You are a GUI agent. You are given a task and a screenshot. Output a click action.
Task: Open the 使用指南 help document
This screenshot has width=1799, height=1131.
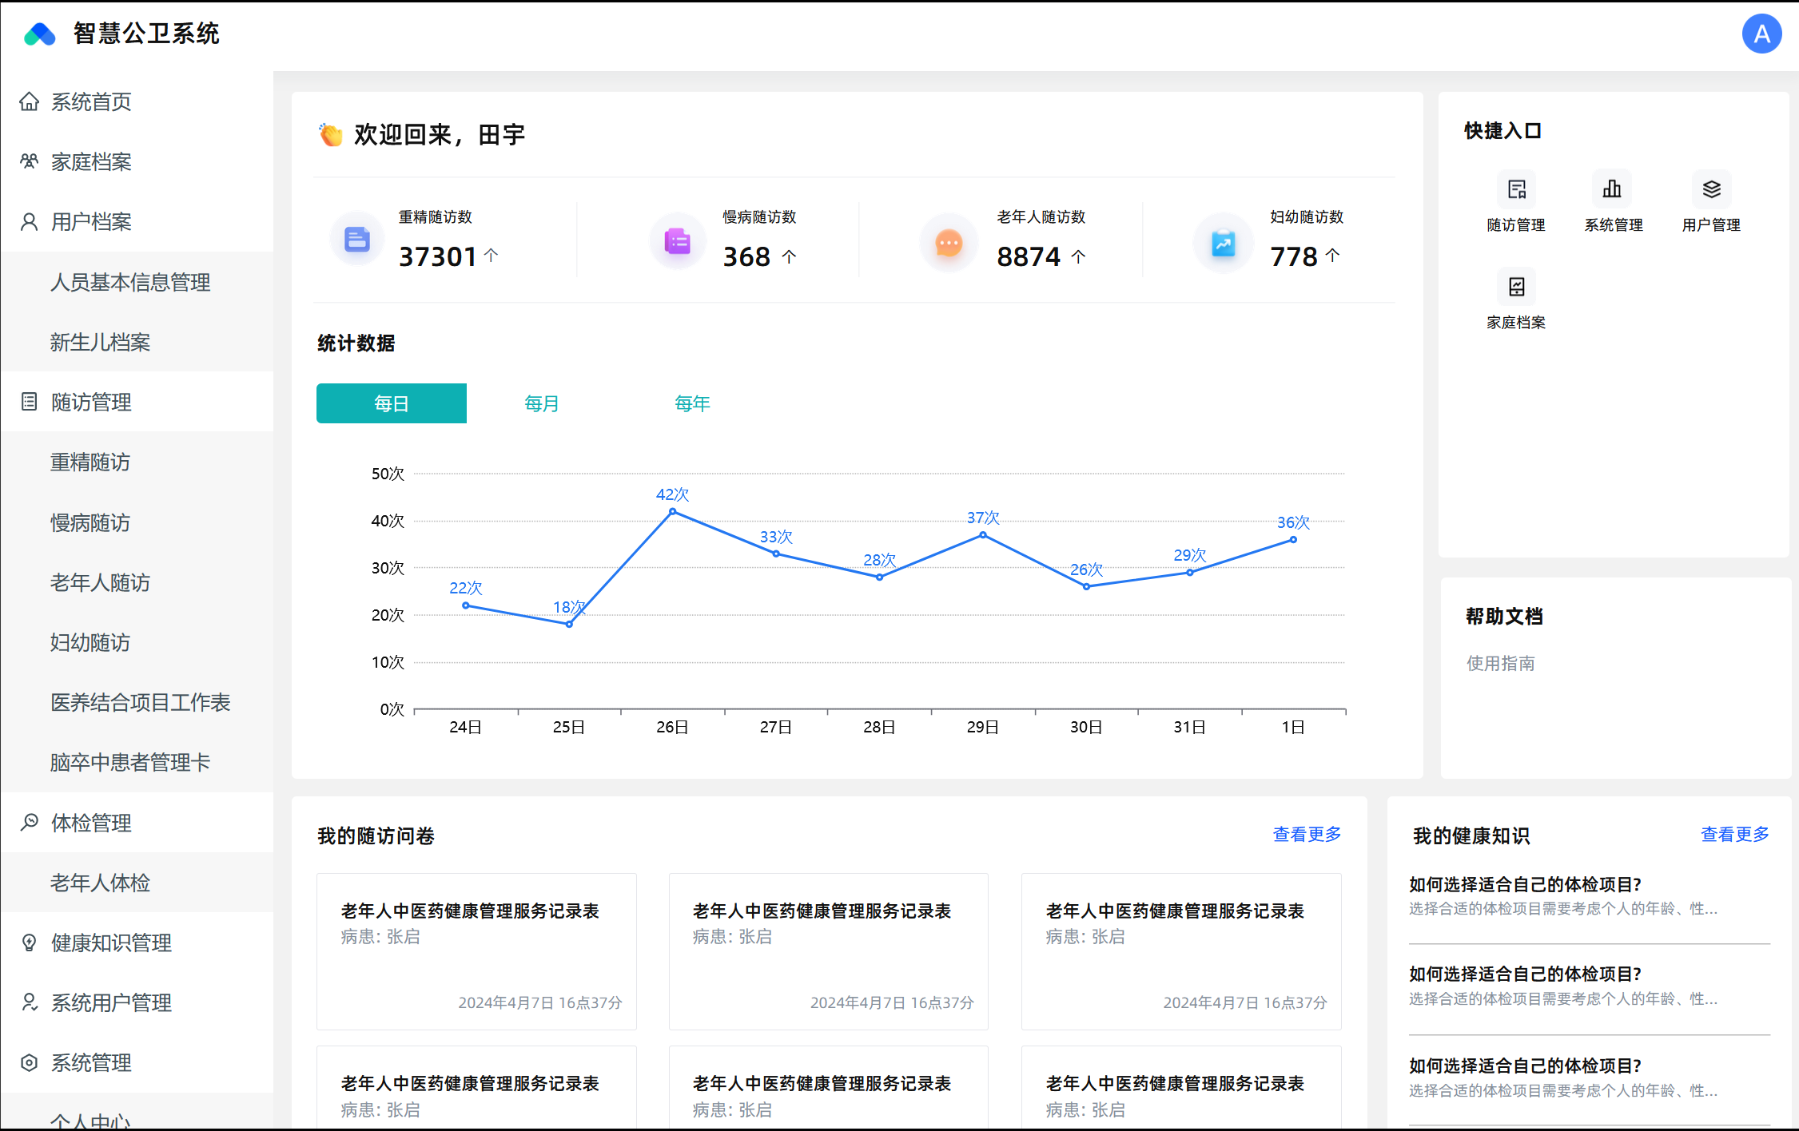tap(1499, 663)
